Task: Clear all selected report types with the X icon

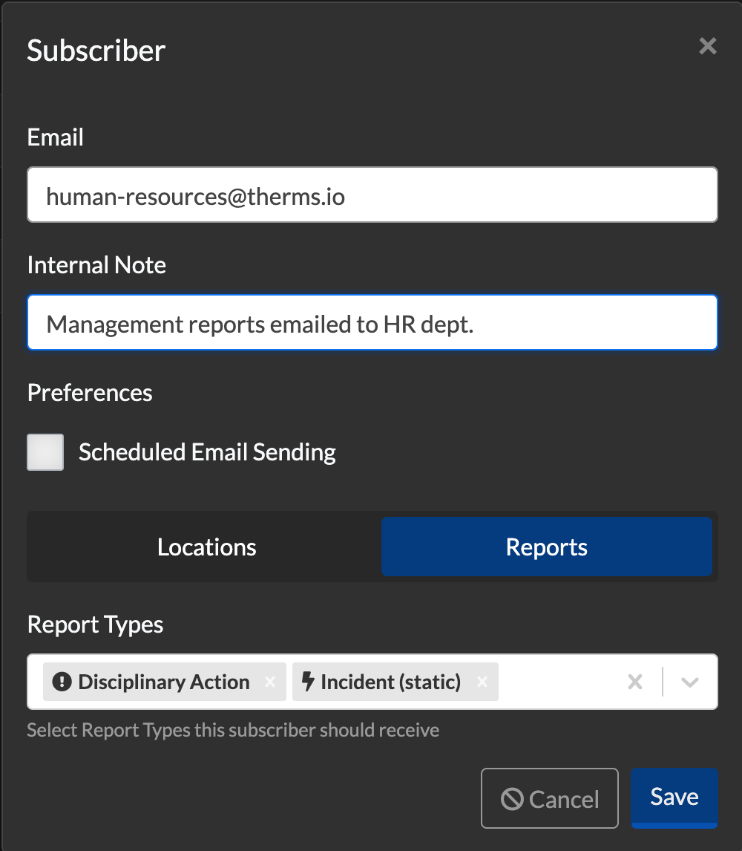Action: (x=635, y=682)
